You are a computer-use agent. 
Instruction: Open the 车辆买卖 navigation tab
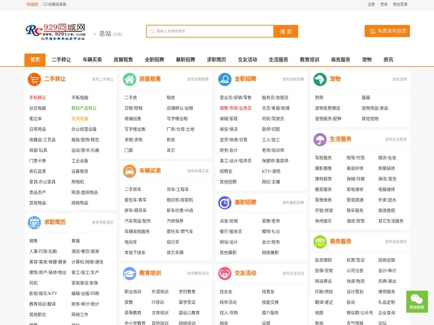(92, 60)
